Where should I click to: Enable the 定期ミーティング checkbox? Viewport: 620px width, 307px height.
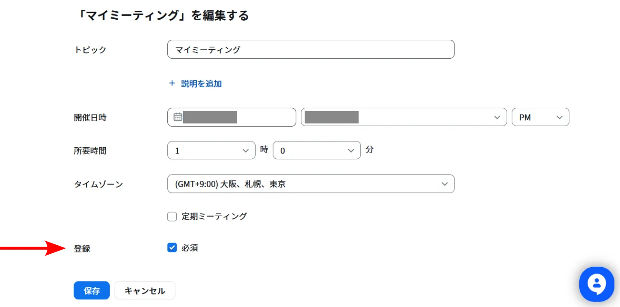172,217
